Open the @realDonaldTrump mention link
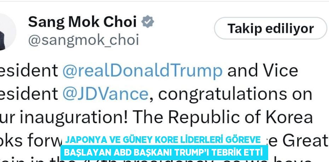 (x=142, y=70)
